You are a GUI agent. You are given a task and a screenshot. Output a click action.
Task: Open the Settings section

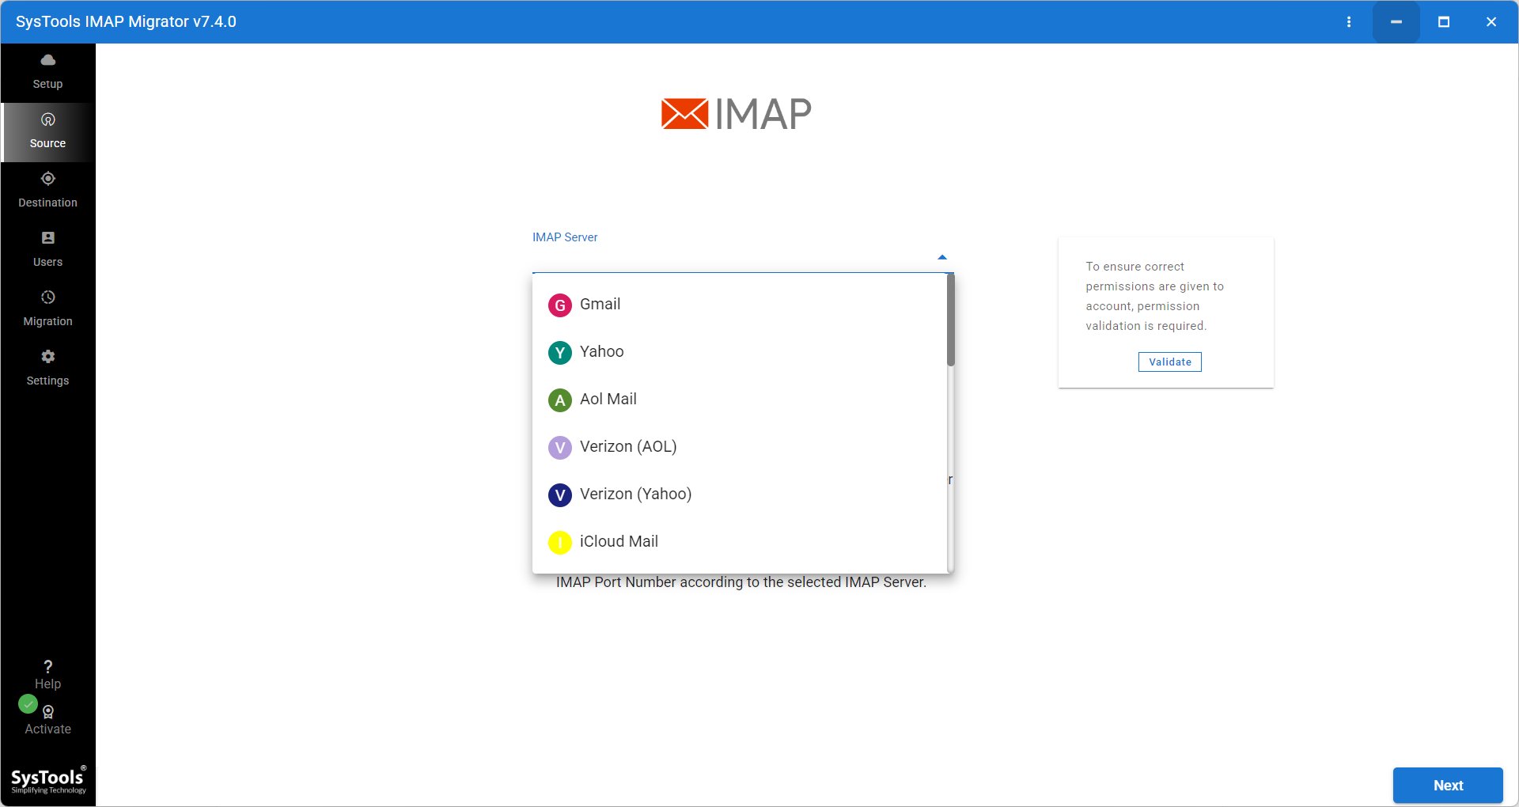click(47, 367)
